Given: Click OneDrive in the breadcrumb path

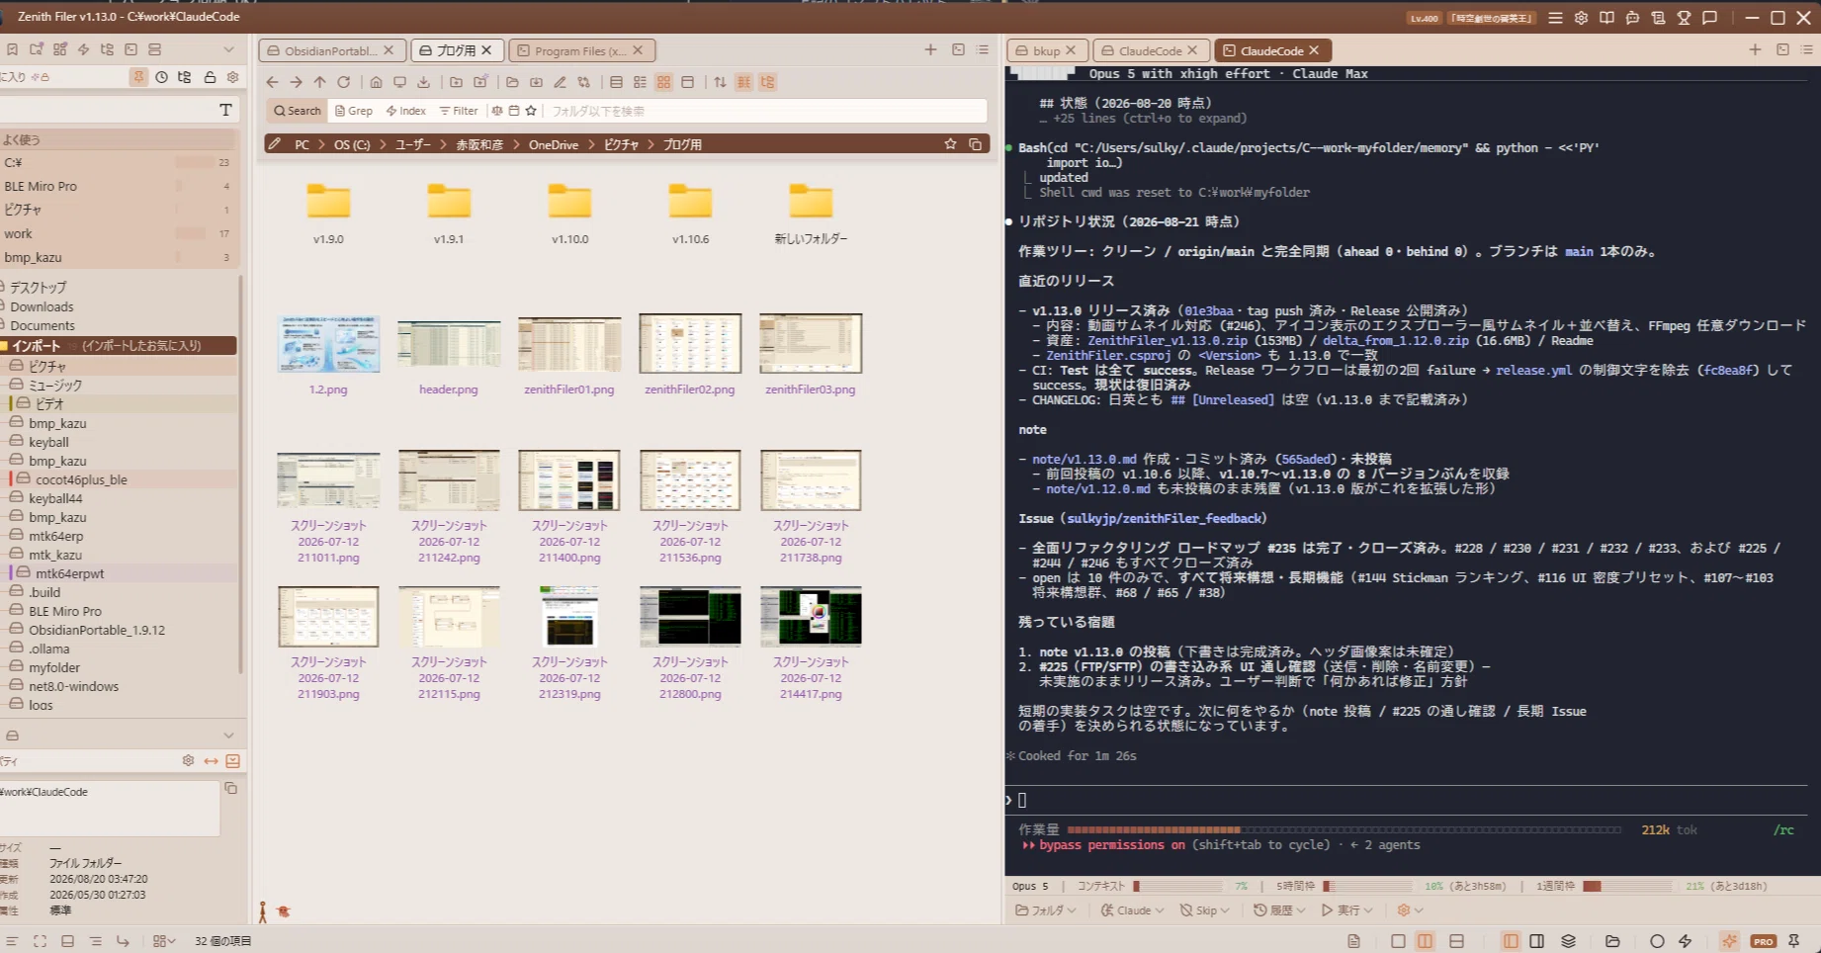Looking at the screenshot, I should (x=553, y=144).
